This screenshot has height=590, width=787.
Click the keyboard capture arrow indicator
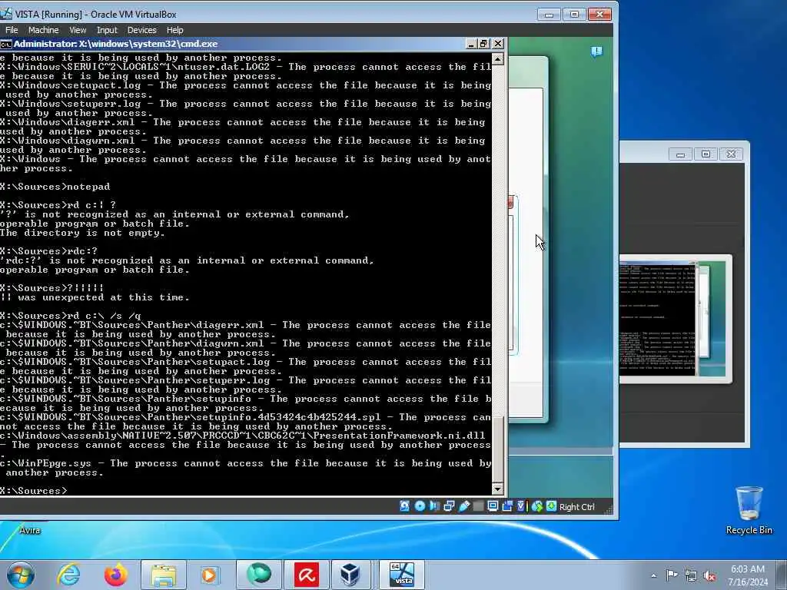click(x=551, y=506)
